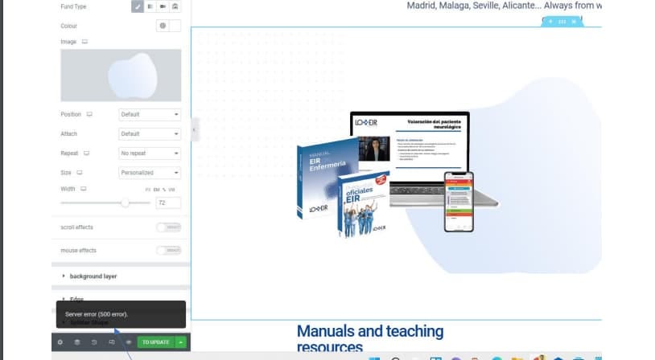Screen dimensions: 655x360
Task: Open the Navigator layers icon
Action: (77, 342)
